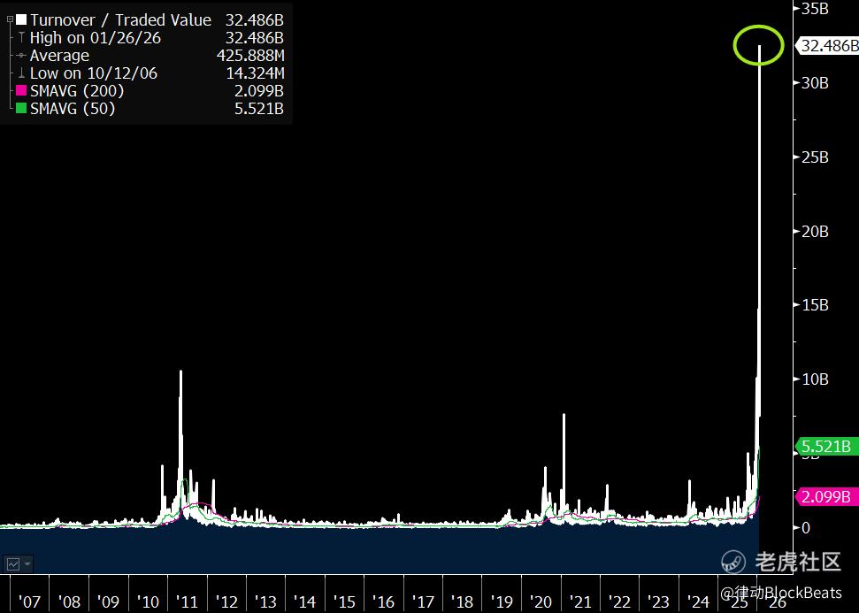Click the '16 year label on x-axis
The height and width of the screenshot is (613, 859).
[x=383, y=602]
